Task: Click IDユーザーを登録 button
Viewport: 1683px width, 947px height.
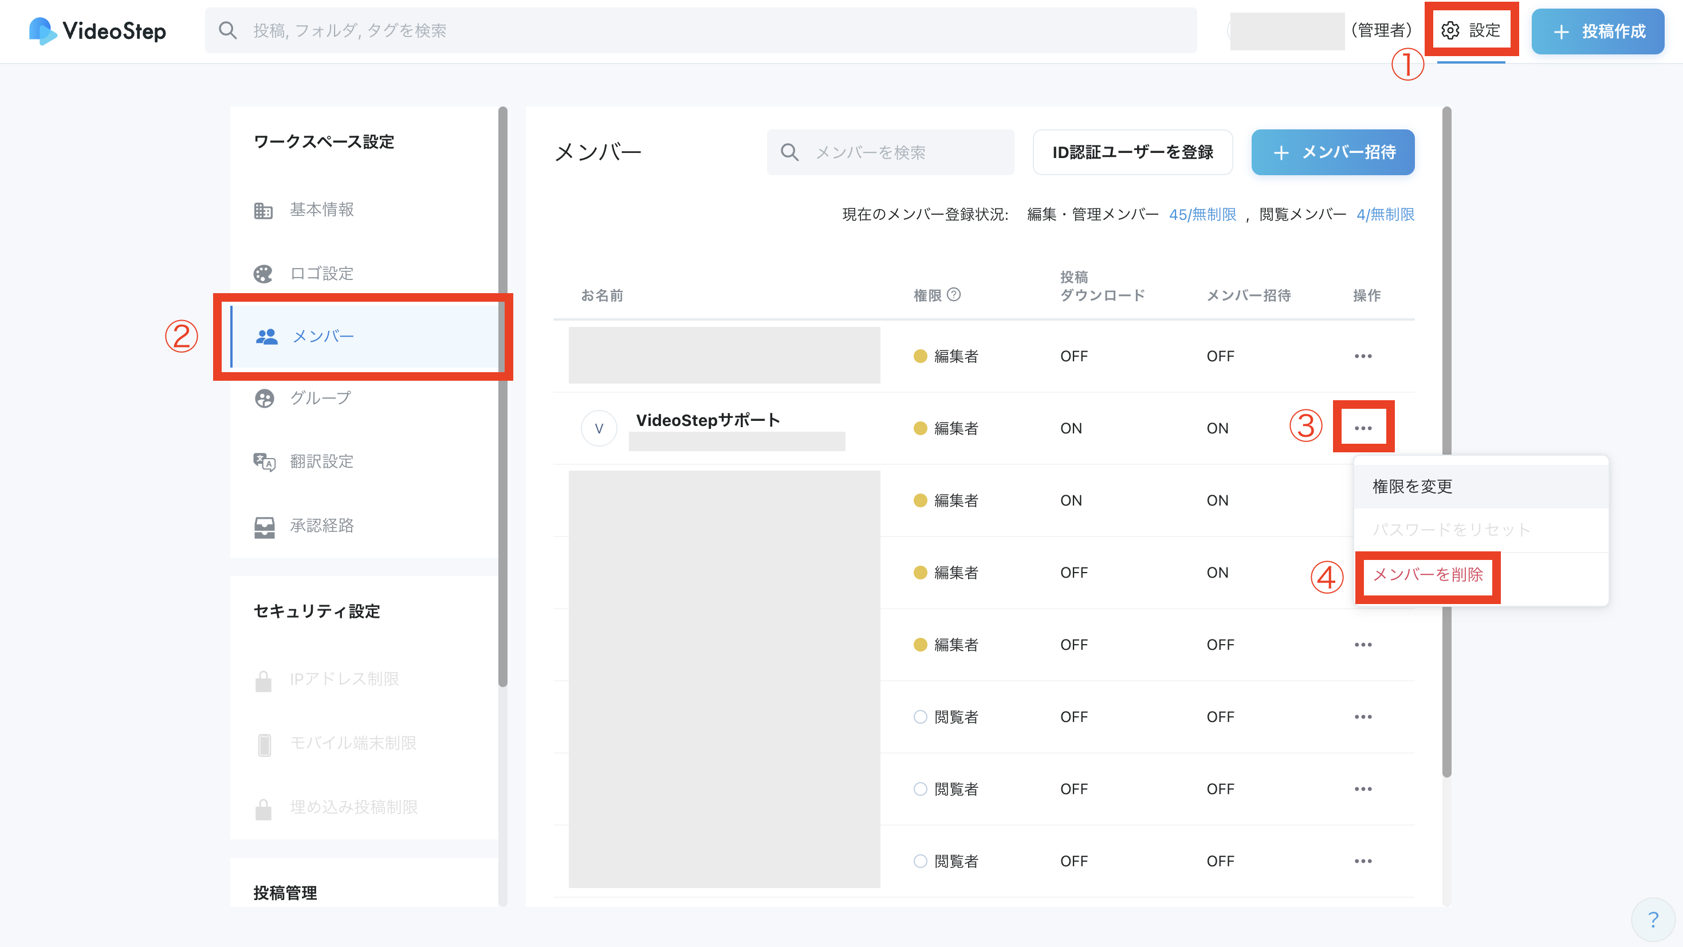Action: tap(1133, 152)
